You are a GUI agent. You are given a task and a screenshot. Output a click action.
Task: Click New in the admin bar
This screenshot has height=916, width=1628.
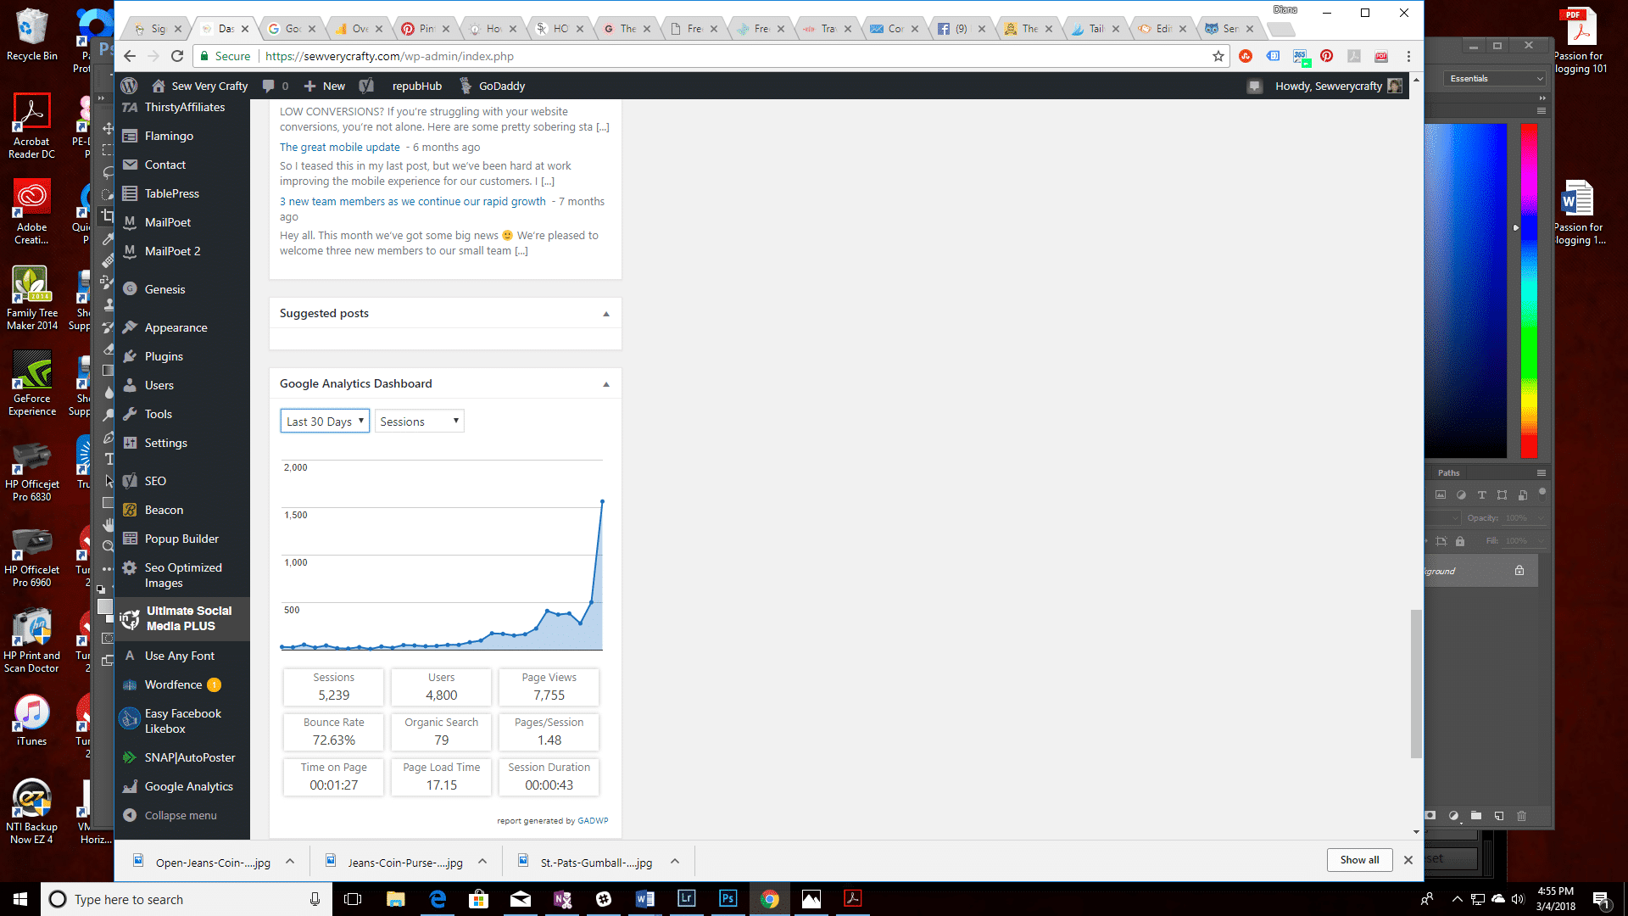pos(325,86)
